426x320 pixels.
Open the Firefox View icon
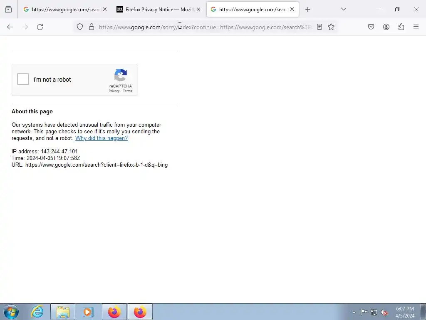point(8,9)
